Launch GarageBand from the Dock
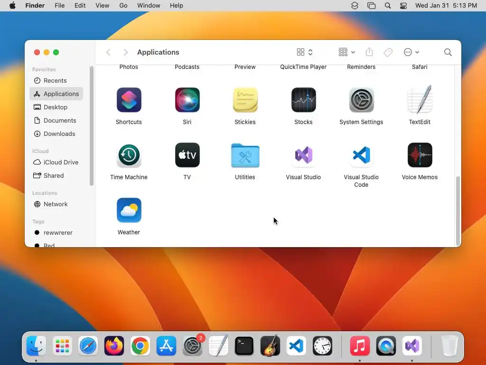This screenshot has height=365, width=486. pos(270,346)
